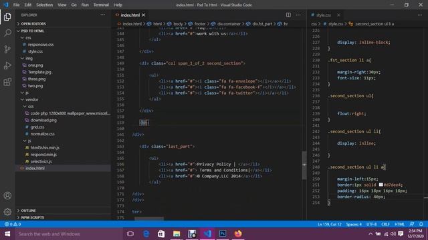Open Explorer views and more actions ellipsis
The width and height of the screenshot is (428, 240).
(102, 15)
